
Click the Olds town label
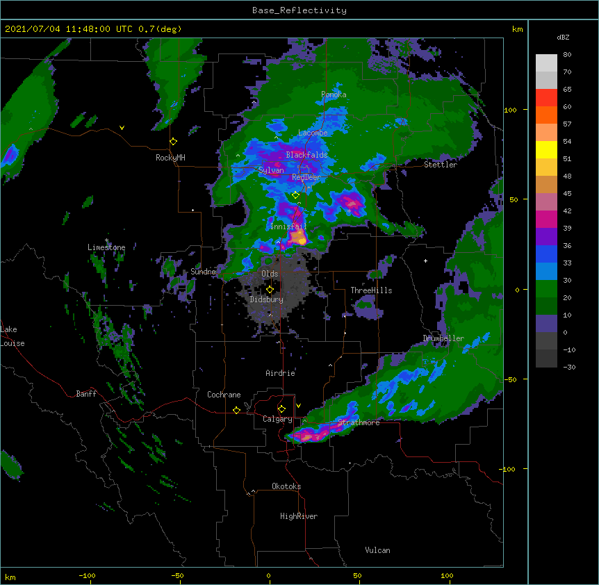270,274
